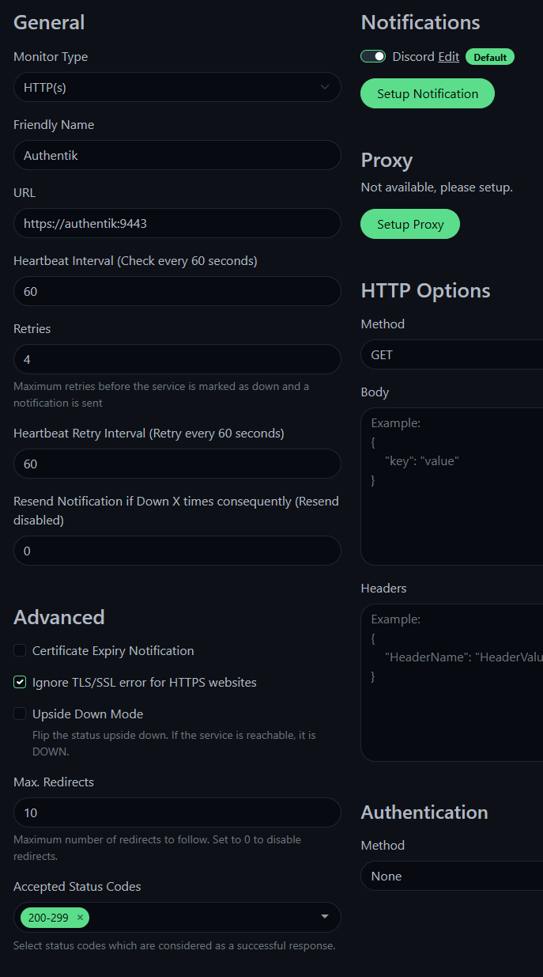Open the Accepted Status Codes dropdown arrow
The width and height of the screenshot is (543, 977).
pos(325,917)
